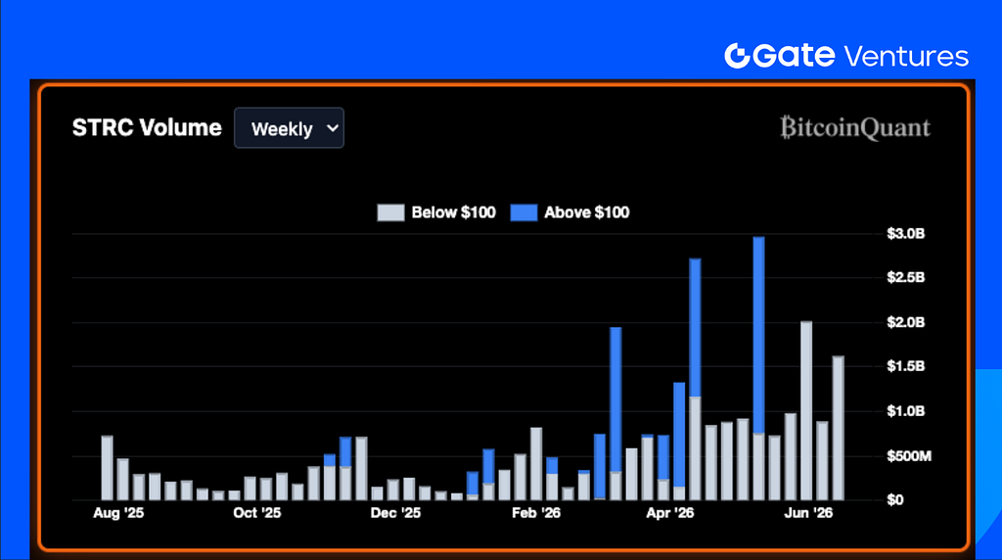
Task: Click the STRC Volume chart title
Action: click(x=147, y=127)
